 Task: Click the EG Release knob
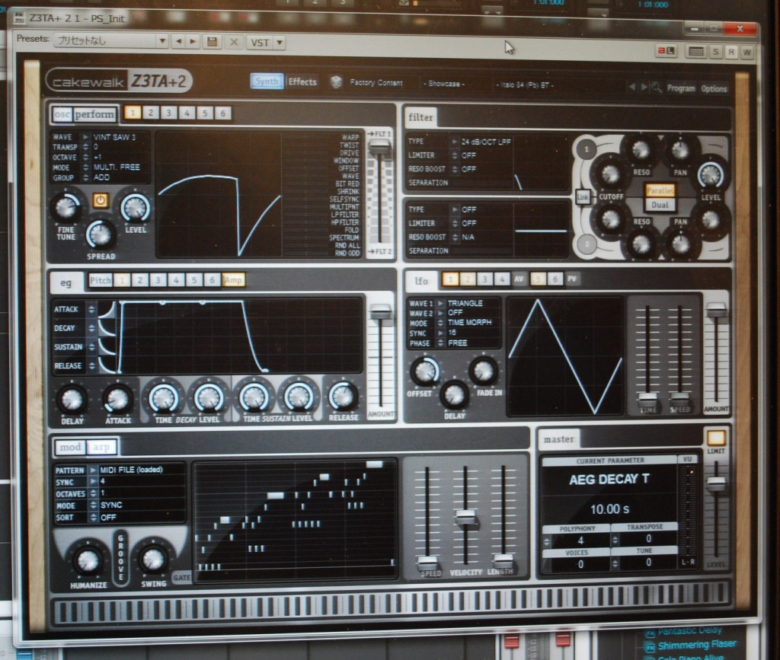pyautogui.click(x=343, y=397)
